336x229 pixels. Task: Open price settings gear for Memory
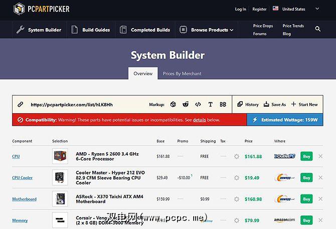point(237,220)
